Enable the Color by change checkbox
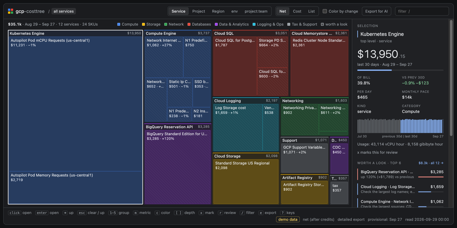457x228 pixels. coord(325,11)
